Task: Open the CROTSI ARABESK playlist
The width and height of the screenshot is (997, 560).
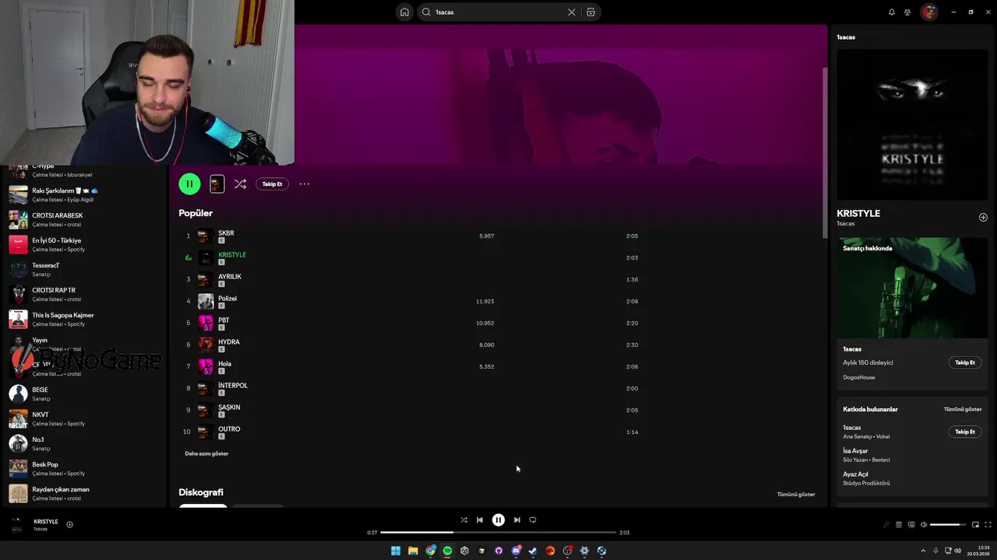Action: click(84, 219)
